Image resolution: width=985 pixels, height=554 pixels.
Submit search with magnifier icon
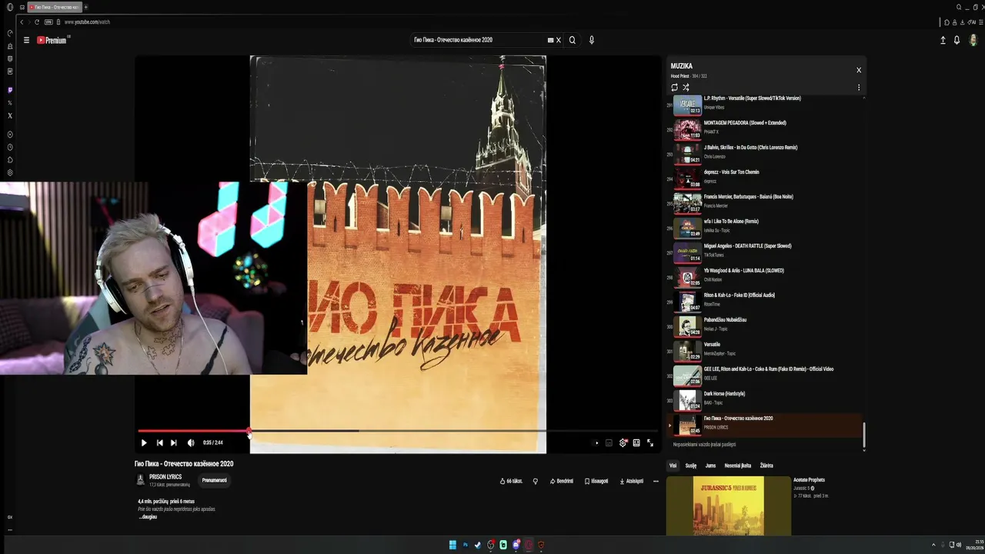click(x=572, y=40)
